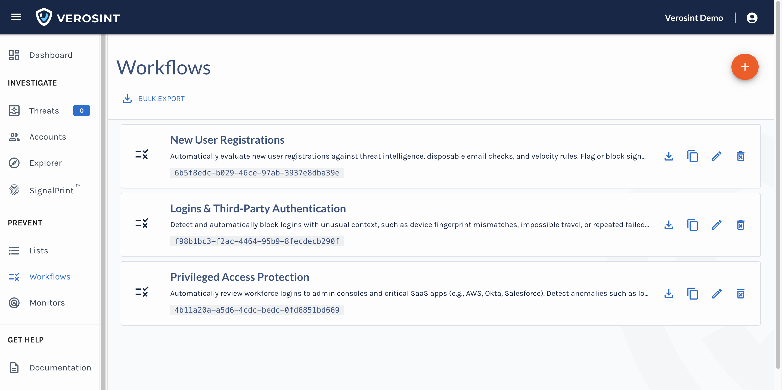Screen dimensions: 782x390
Task: Download the New User Registrations workflow
Action: coord(668,156)
